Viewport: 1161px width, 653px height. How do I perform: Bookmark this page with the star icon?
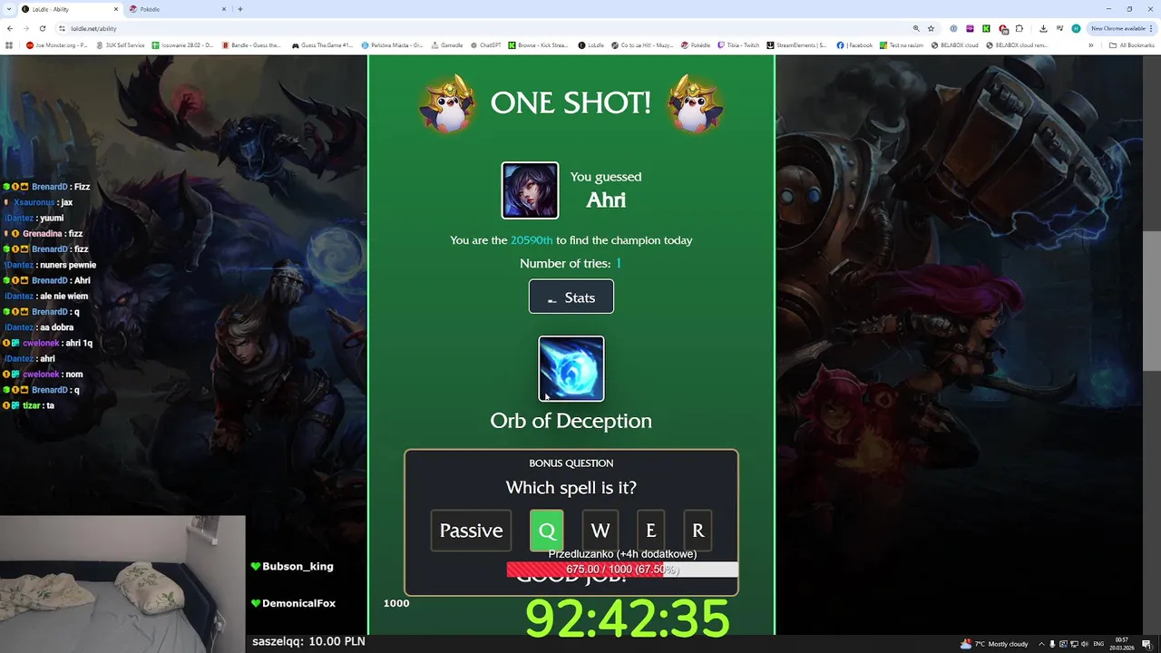[x=931, y=28]
